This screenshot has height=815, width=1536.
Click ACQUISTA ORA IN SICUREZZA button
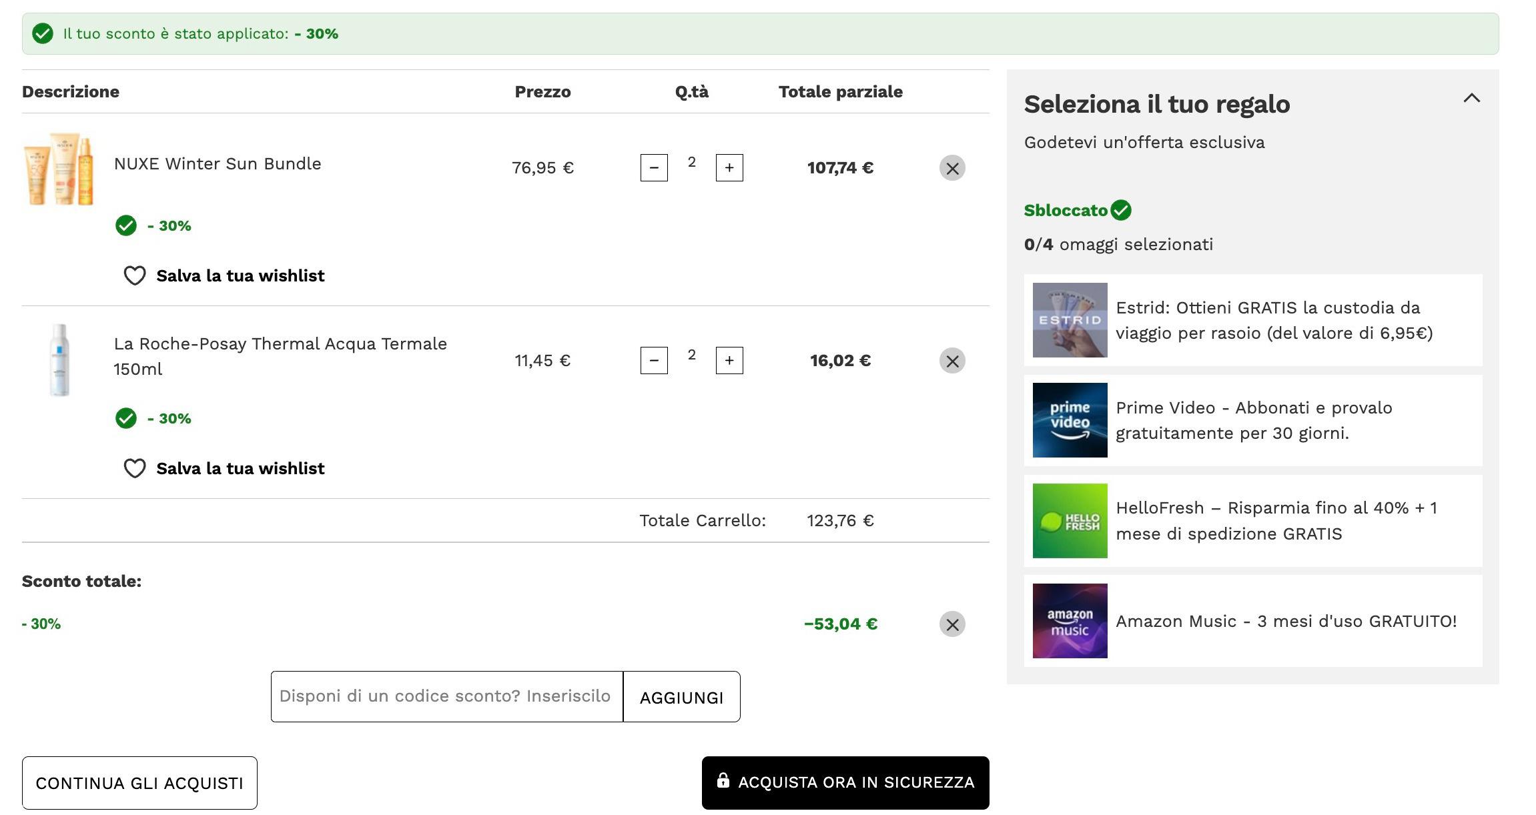845,782
